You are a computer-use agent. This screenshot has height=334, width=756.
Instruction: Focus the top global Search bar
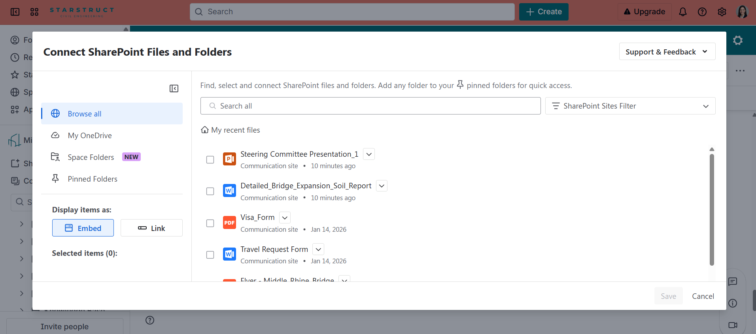(352, 12)
